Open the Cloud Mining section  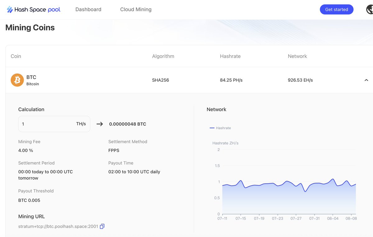point(136,9)
